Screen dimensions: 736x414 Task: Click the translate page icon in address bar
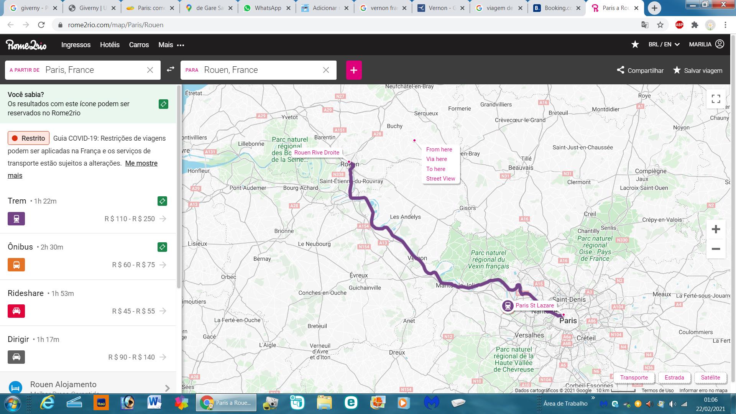click(x=645, y=25)
